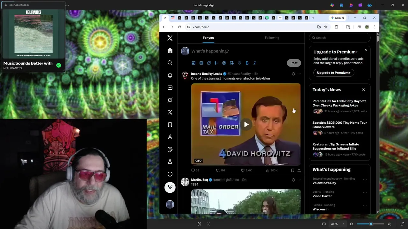Open the Gemini button in browser
This screenshot has height=229, width=408.
click(337, 18)
